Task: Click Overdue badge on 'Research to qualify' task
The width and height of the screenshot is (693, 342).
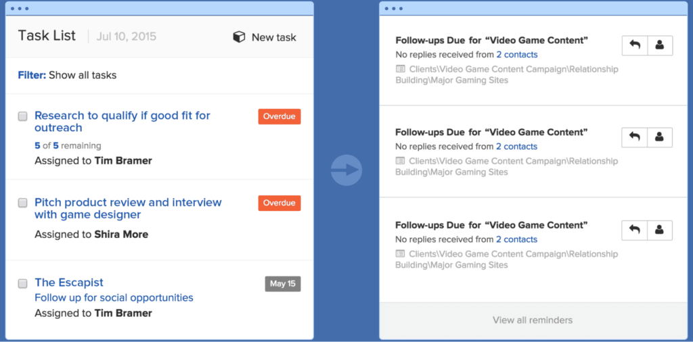Action: (280, 116)
